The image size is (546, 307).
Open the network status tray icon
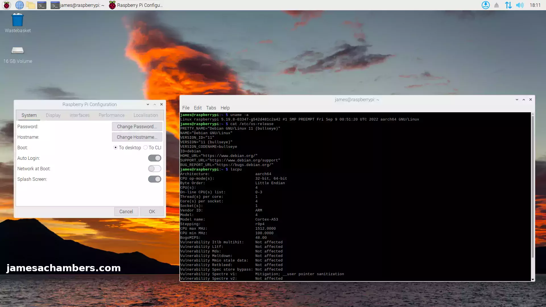coord(508,5)
